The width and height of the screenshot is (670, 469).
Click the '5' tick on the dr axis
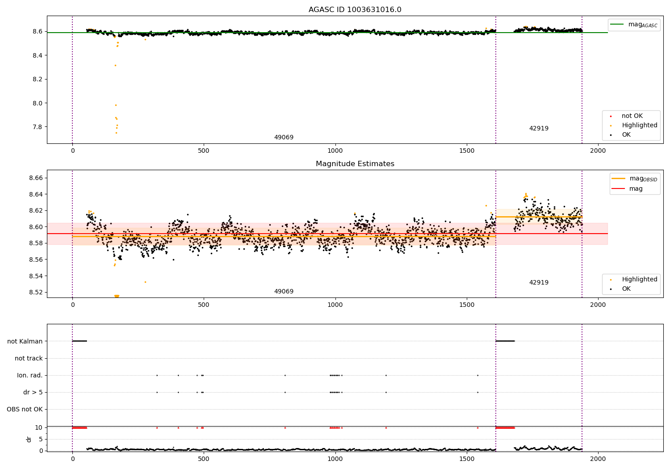pyautogui.click(x=41, y=440)
